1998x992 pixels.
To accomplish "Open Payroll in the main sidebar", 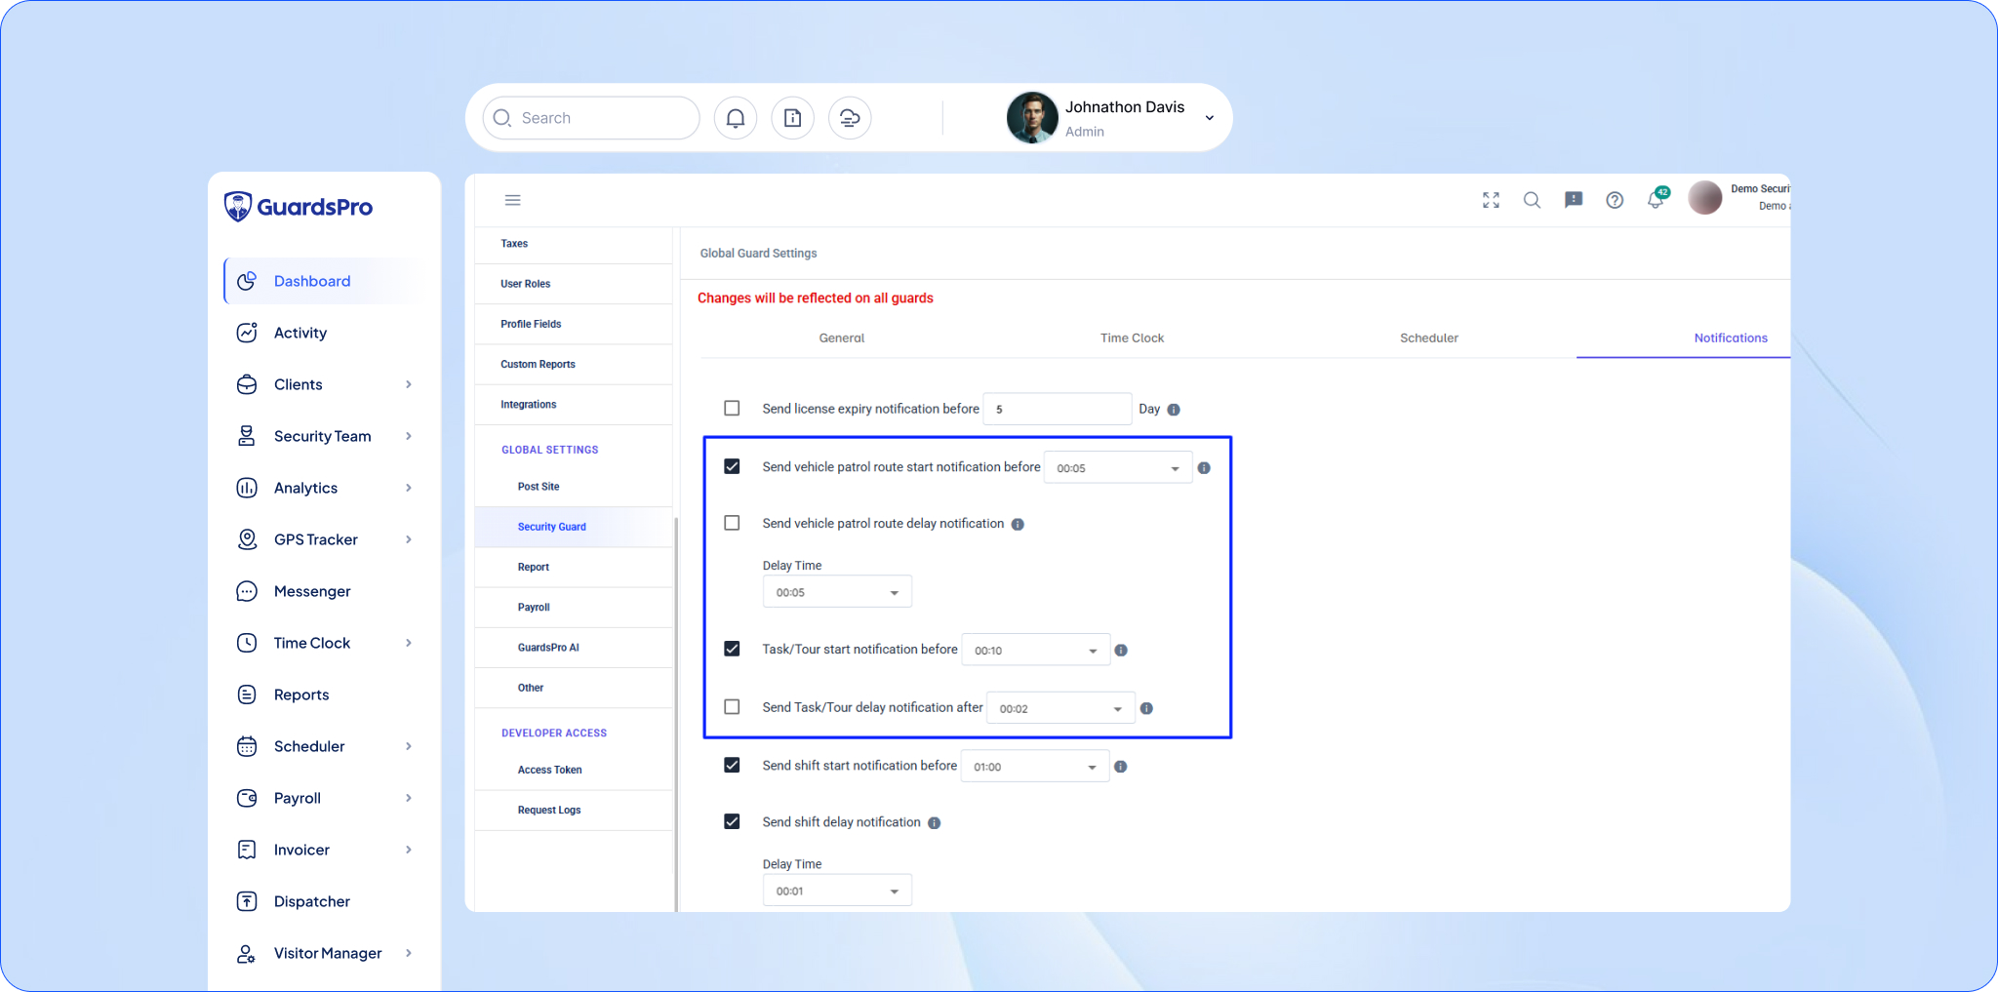I will click(323, 798).
